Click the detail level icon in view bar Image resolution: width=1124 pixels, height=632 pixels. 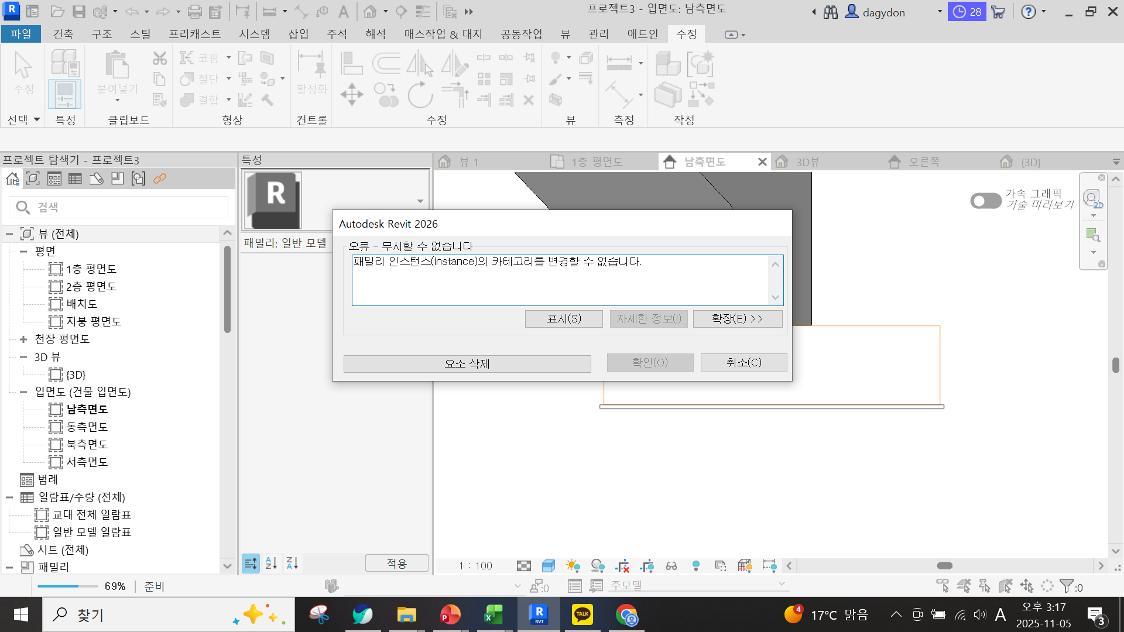tap(524, 566)
